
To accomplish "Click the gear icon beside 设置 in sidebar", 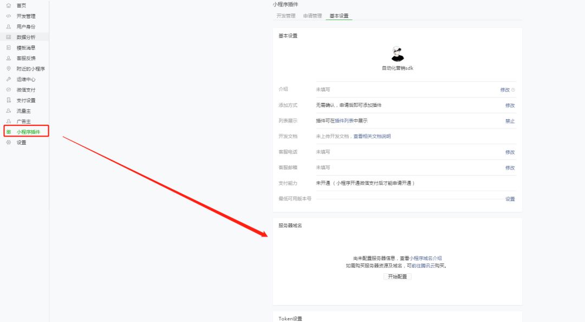I will 9,143.
